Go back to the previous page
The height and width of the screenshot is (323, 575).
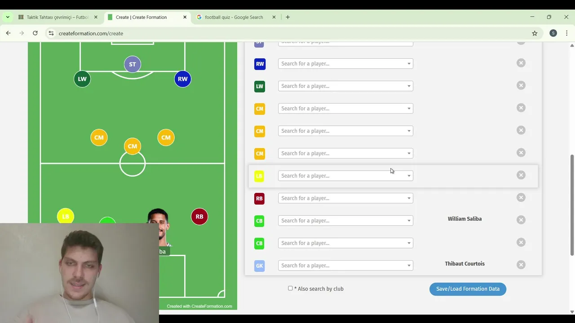point(8,33)
